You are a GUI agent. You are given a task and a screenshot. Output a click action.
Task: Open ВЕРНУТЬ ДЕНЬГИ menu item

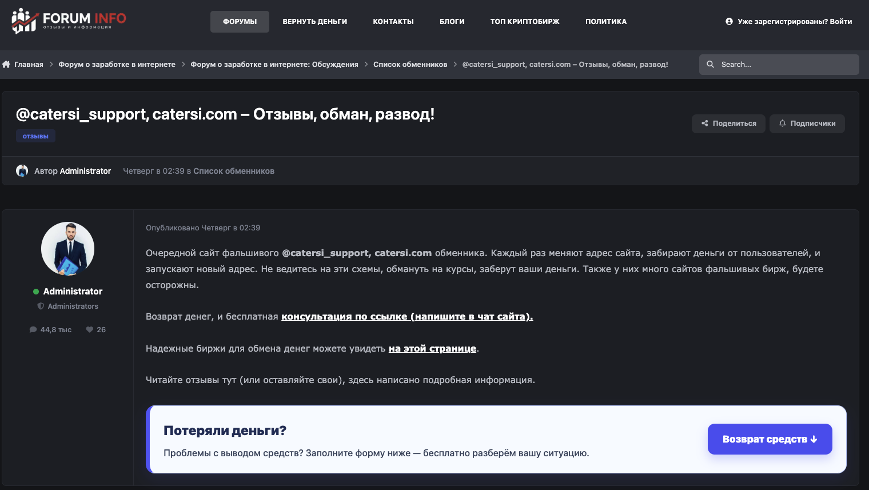click(x=315, y=22)
